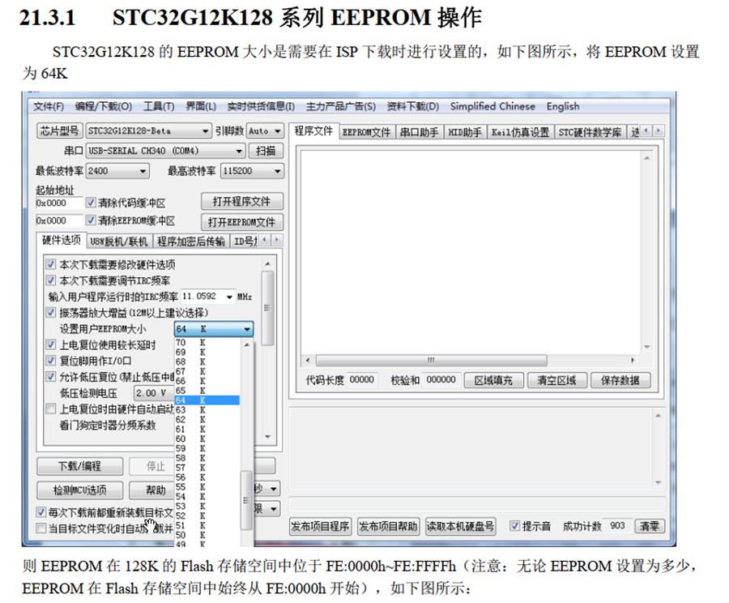Click the 打开程序文件 (Open Program File) button
Image resolution: width=729 pixels, height=603 pixels.
(241, 201)
